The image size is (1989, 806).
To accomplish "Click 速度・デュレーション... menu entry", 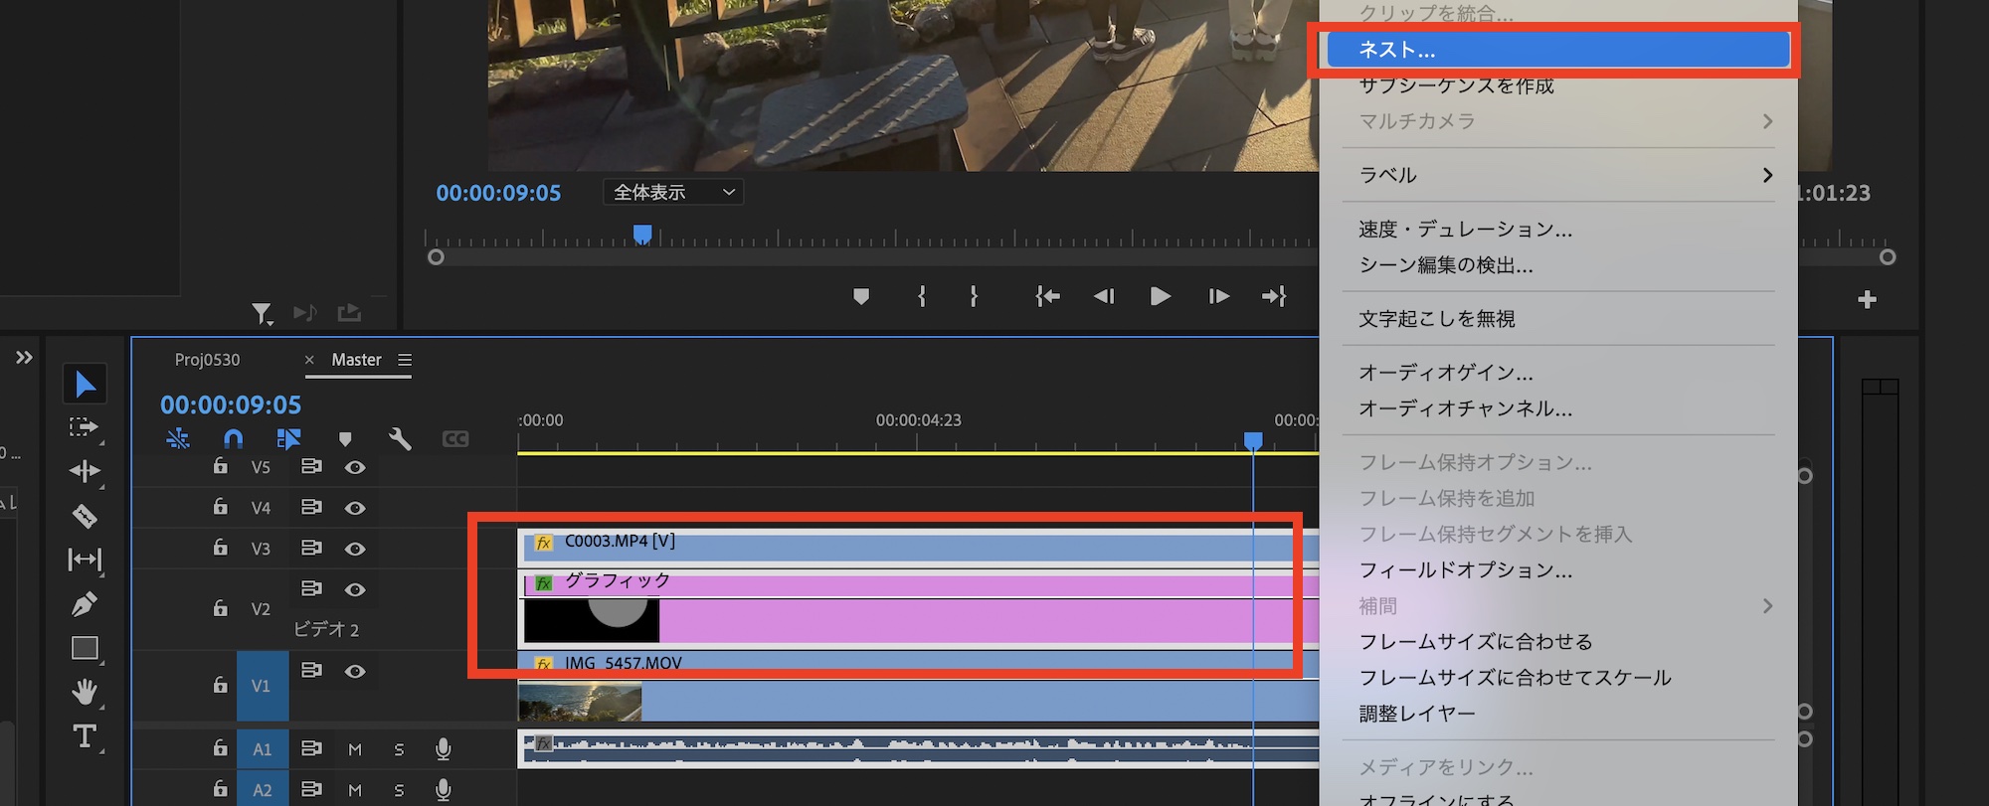I will tap(1465, 230).
